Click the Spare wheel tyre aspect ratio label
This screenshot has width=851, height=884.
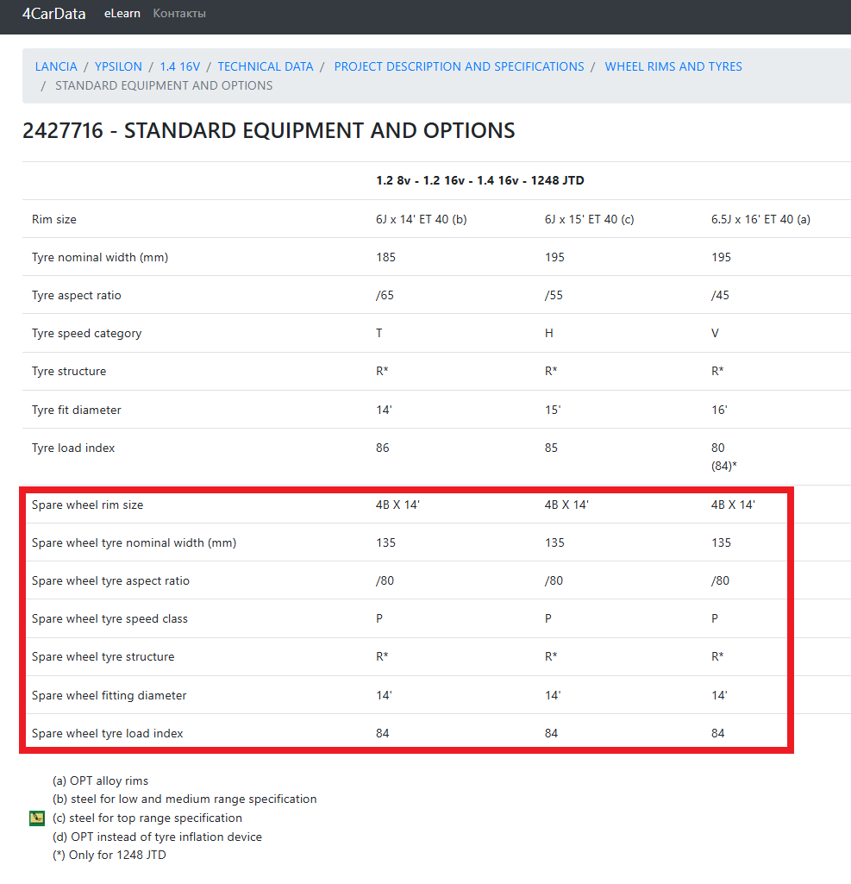[x=111, y=580]
